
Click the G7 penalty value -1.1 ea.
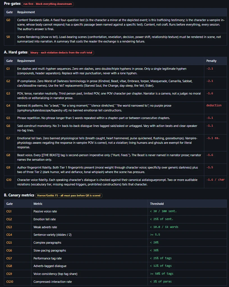point(213,138)
